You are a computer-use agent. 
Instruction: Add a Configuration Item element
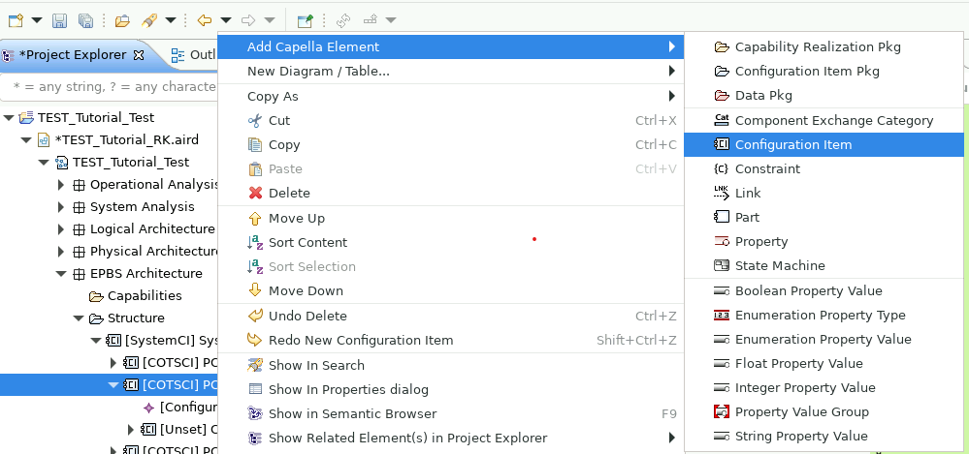(x=824, y=144)
